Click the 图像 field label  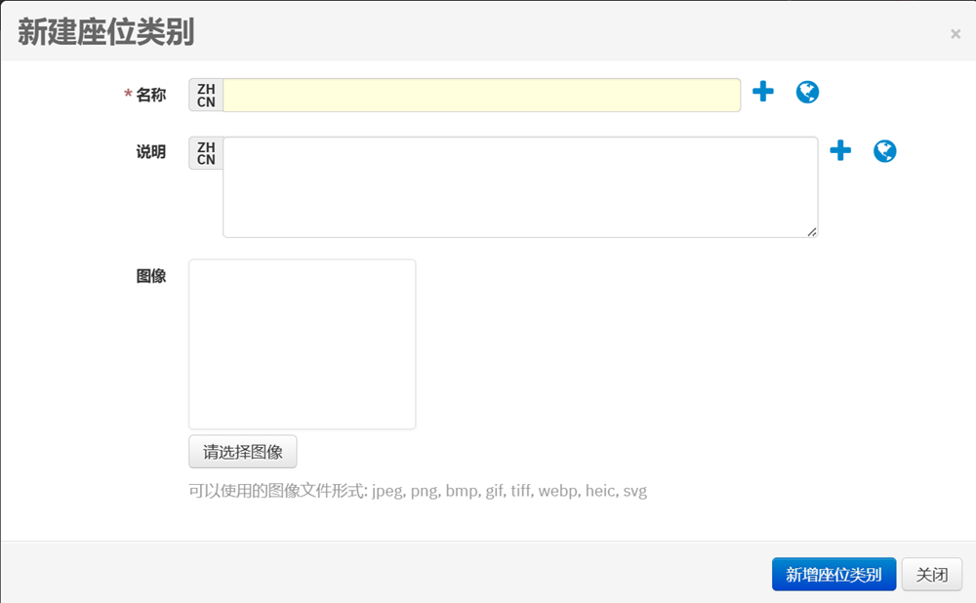click(151, 276)
